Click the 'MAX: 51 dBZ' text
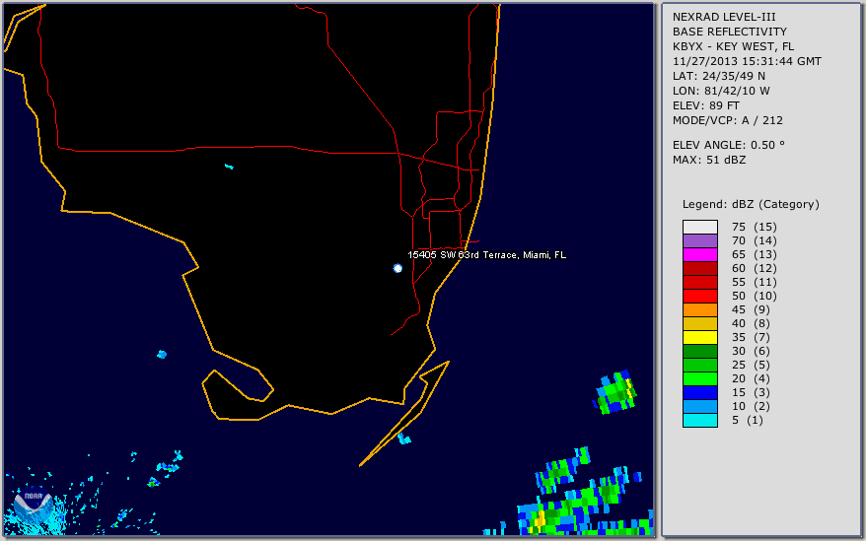Screen dimensions: 866x541 (x=709, y=160)
